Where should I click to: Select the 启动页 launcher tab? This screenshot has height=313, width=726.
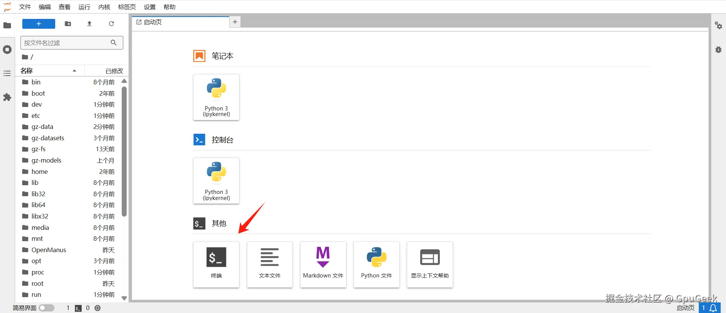(180, 22)
